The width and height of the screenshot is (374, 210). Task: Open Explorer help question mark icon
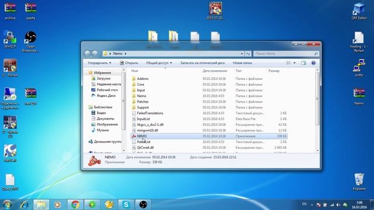coord(313,63)
